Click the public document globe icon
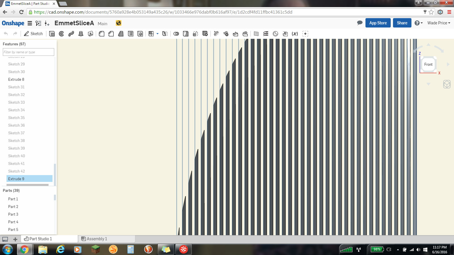The width and height of the screenshot is (454, 255). click(119, 23)
